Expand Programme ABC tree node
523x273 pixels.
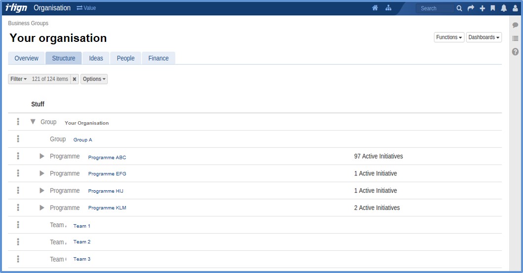42,157
